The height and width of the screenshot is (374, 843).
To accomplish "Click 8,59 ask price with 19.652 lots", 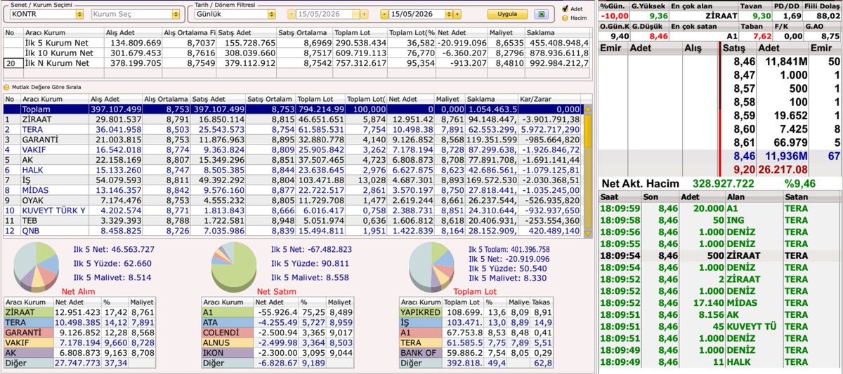I will coord(744,115).
